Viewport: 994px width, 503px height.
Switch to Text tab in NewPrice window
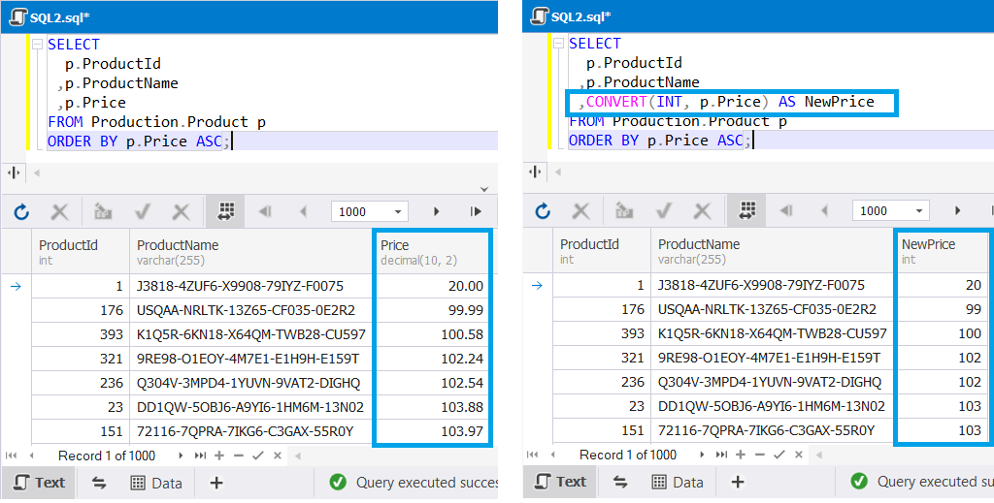click(560, 482)
